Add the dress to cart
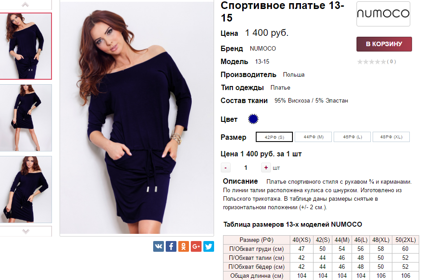 click(x=384, y=44)
